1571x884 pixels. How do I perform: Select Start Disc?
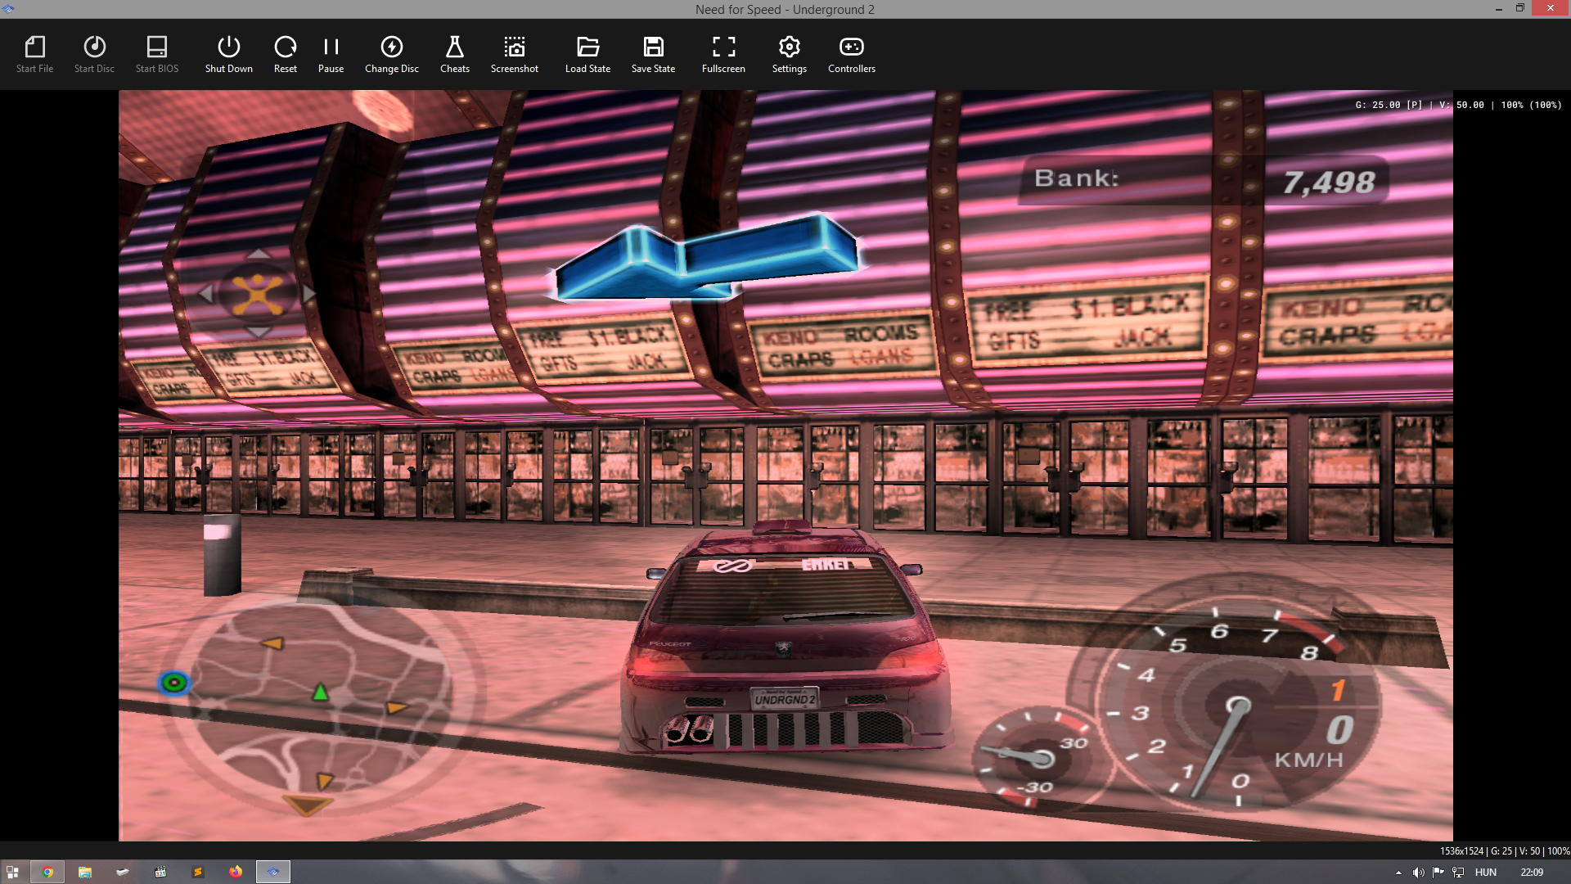tap(93, 54)
